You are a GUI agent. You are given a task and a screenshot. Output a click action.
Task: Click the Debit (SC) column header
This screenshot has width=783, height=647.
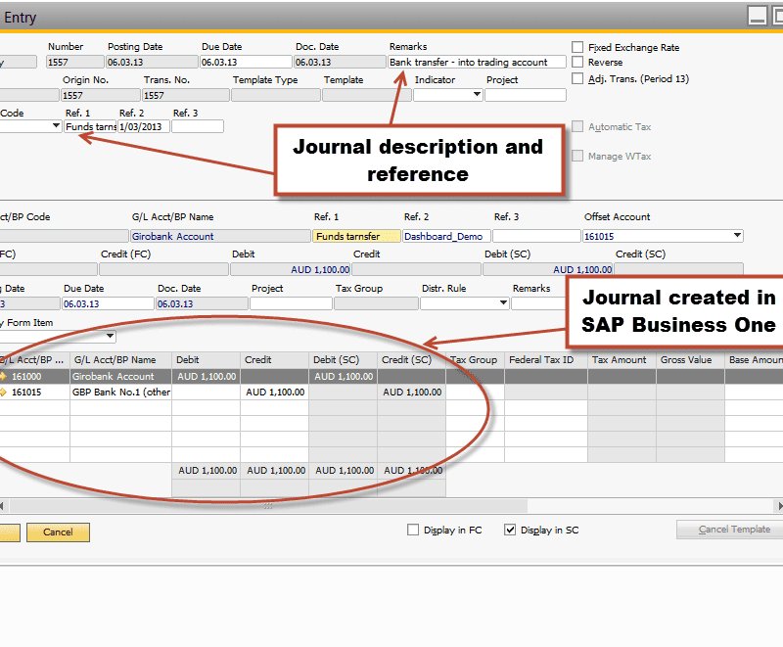[x=344, y=360]
